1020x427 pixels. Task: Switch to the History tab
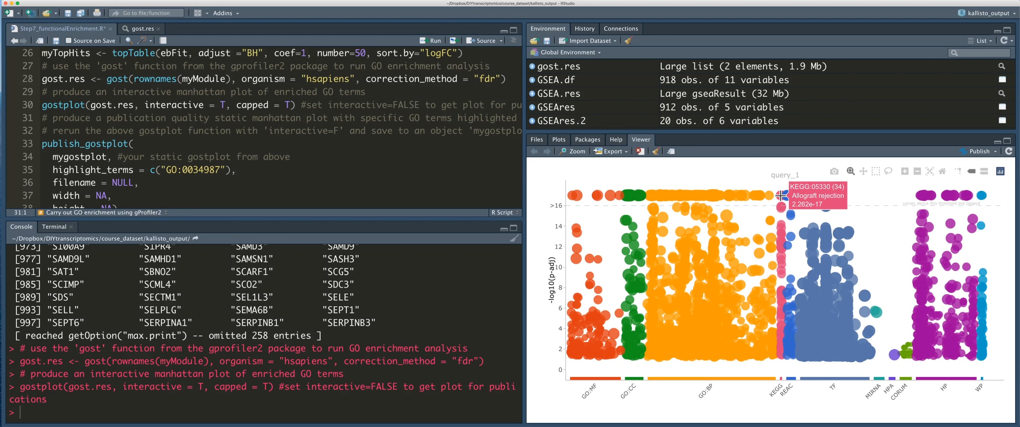coord(584,28)
